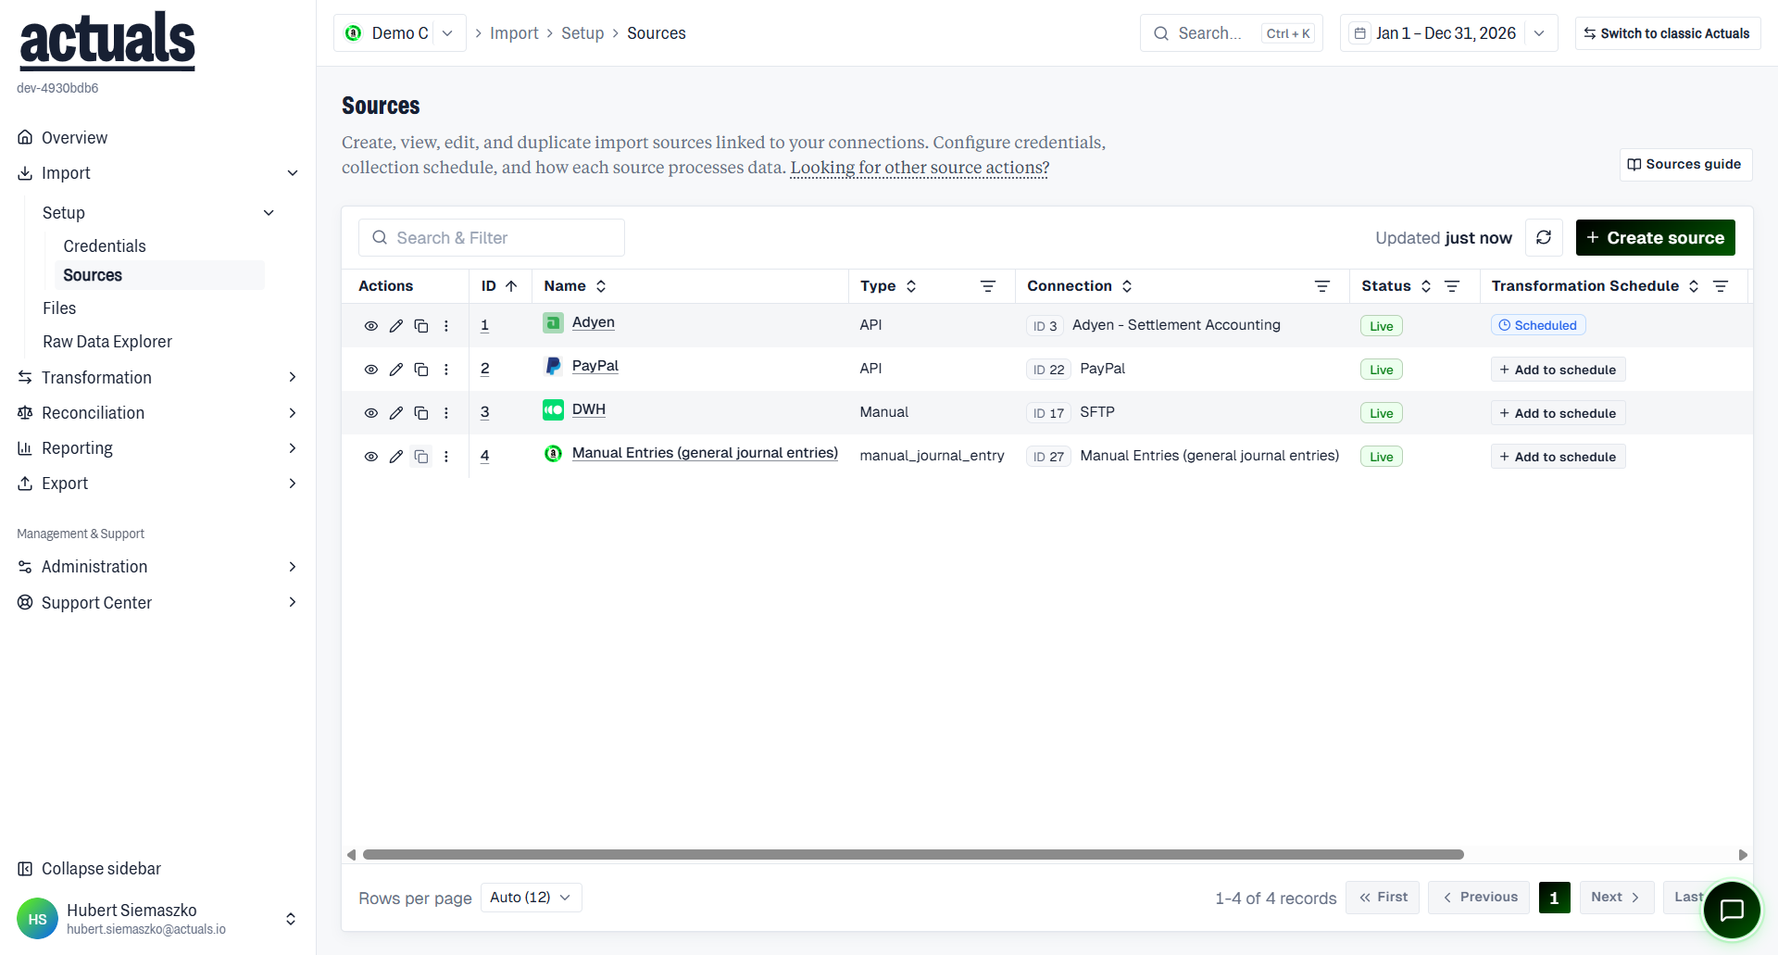1778x955 pixels.
Task: View the DWH source with eye icon
Action: tap(370, 413)
